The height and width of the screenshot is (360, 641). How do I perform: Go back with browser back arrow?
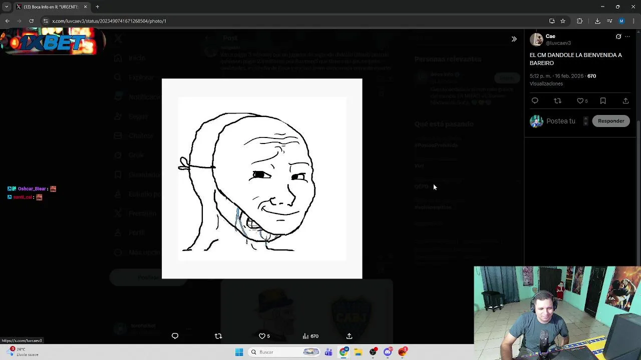point(7,21)
